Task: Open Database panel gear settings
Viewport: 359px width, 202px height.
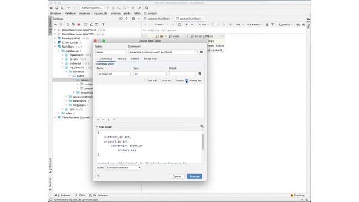Action: point(134,19)
